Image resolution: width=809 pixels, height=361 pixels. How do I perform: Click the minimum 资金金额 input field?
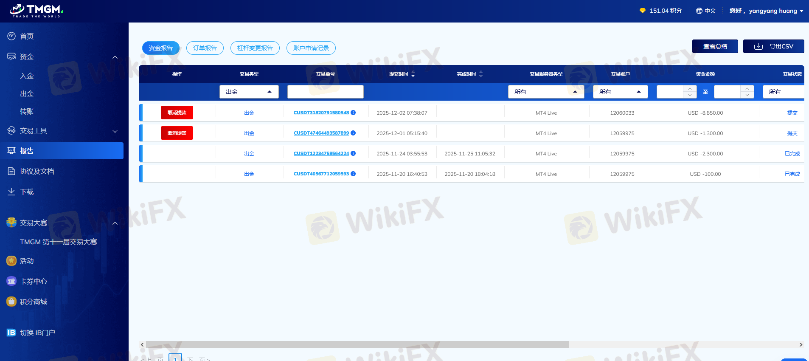pyautogui.click(x=670, y=92)
